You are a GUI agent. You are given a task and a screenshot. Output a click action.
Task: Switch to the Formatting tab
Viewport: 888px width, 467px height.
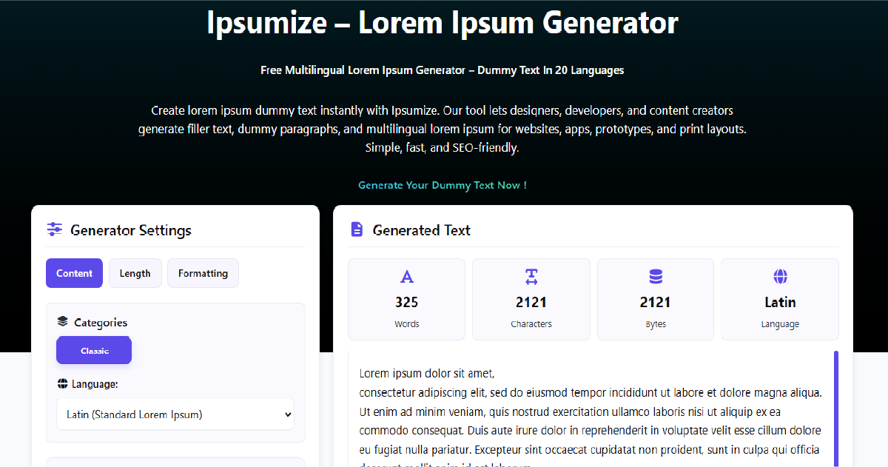(x=203, y=272)
